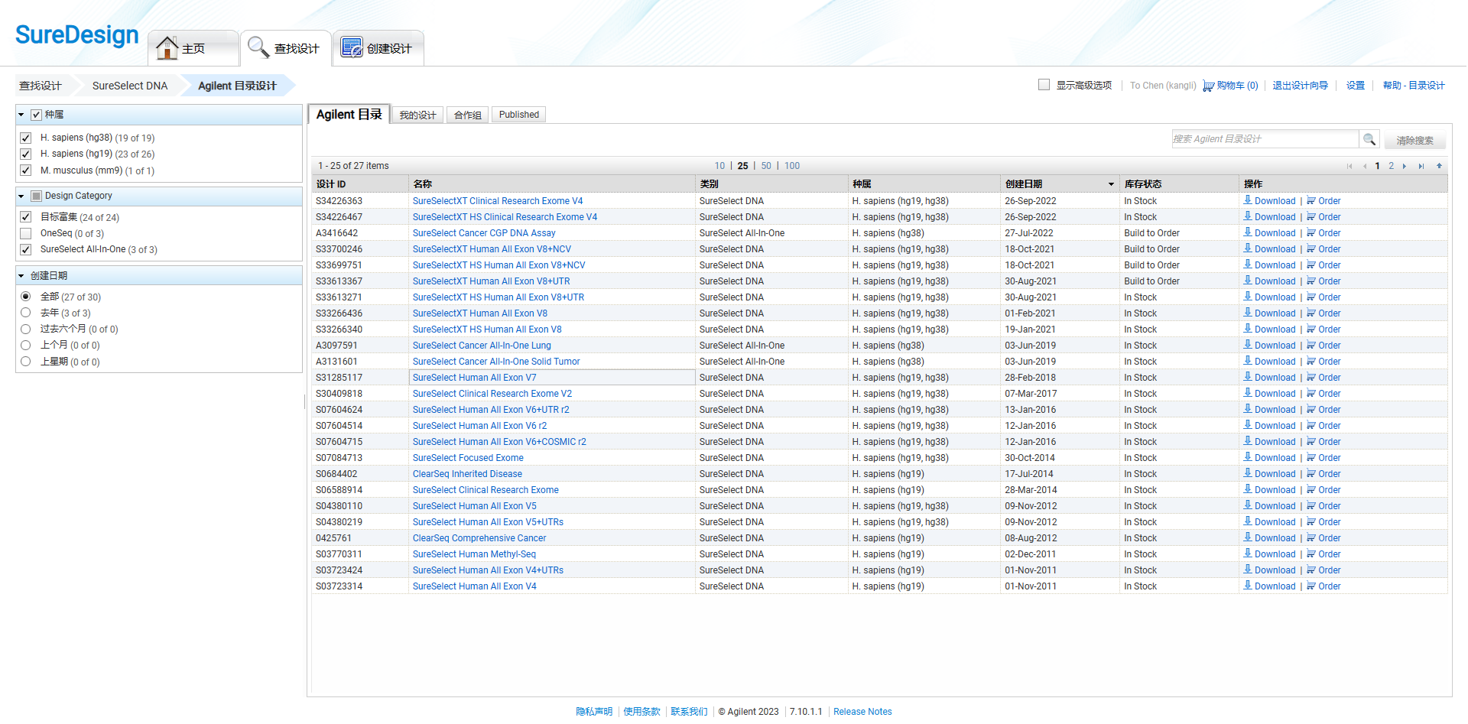This screenshot has width=1468, height=724.
Task: Click the Order cart icon for S33266436
Action: coord(1311,313)
